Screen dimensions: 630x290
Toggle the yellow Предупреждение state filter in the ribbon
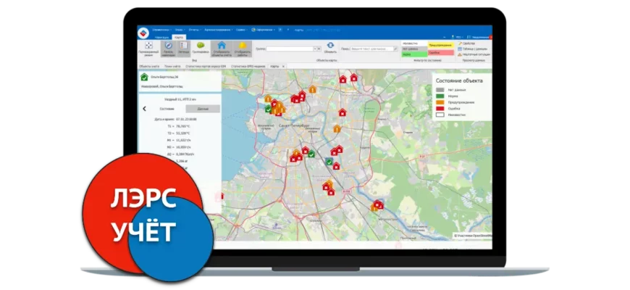441,45
